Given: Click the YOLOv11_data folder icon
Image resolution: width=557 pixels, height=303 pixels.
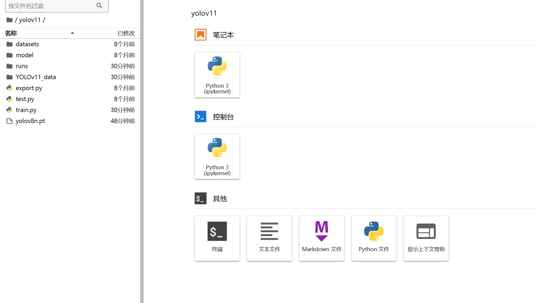Looking at the screenshot, I should [9, 77].
